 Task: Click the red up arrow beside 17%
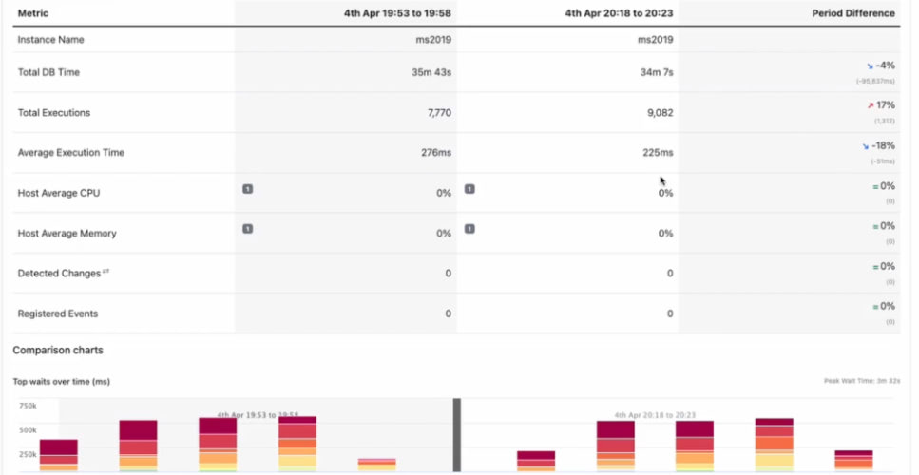[x=870, y=105]
